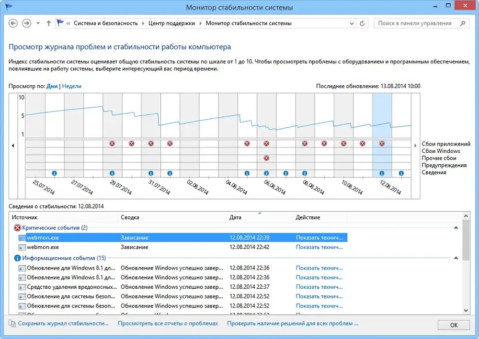The height and width of the screenshot is (339, 479).
Task: Select application failure icon on 09.08.2014
Action: (324, 143)
